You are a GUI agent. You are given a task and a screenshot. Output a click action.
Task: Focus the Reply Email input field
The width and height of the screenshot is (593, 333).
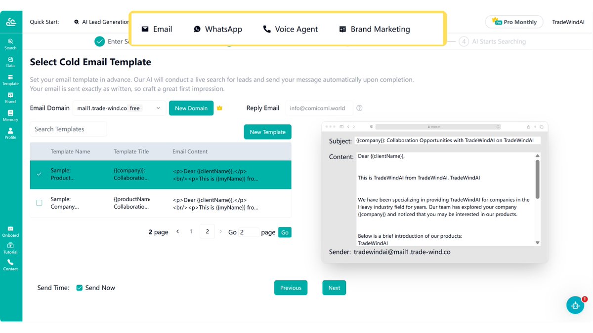point(319,108)
